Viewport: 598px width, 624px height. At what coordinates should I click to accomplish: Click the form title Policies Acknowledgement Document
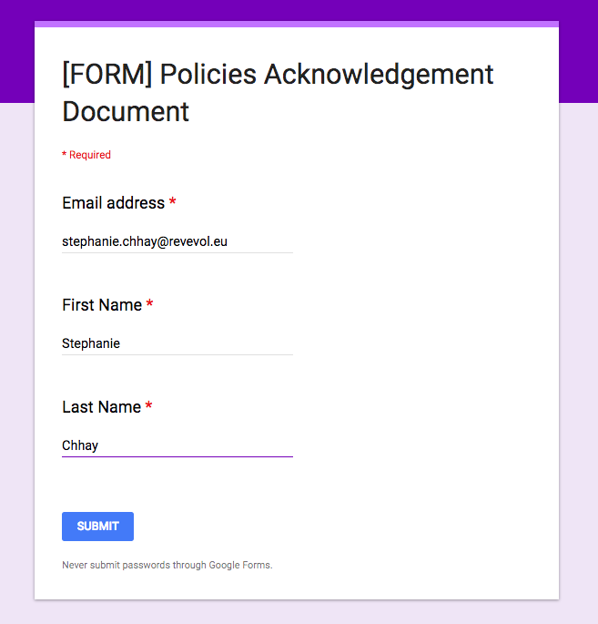click(278, 93)
